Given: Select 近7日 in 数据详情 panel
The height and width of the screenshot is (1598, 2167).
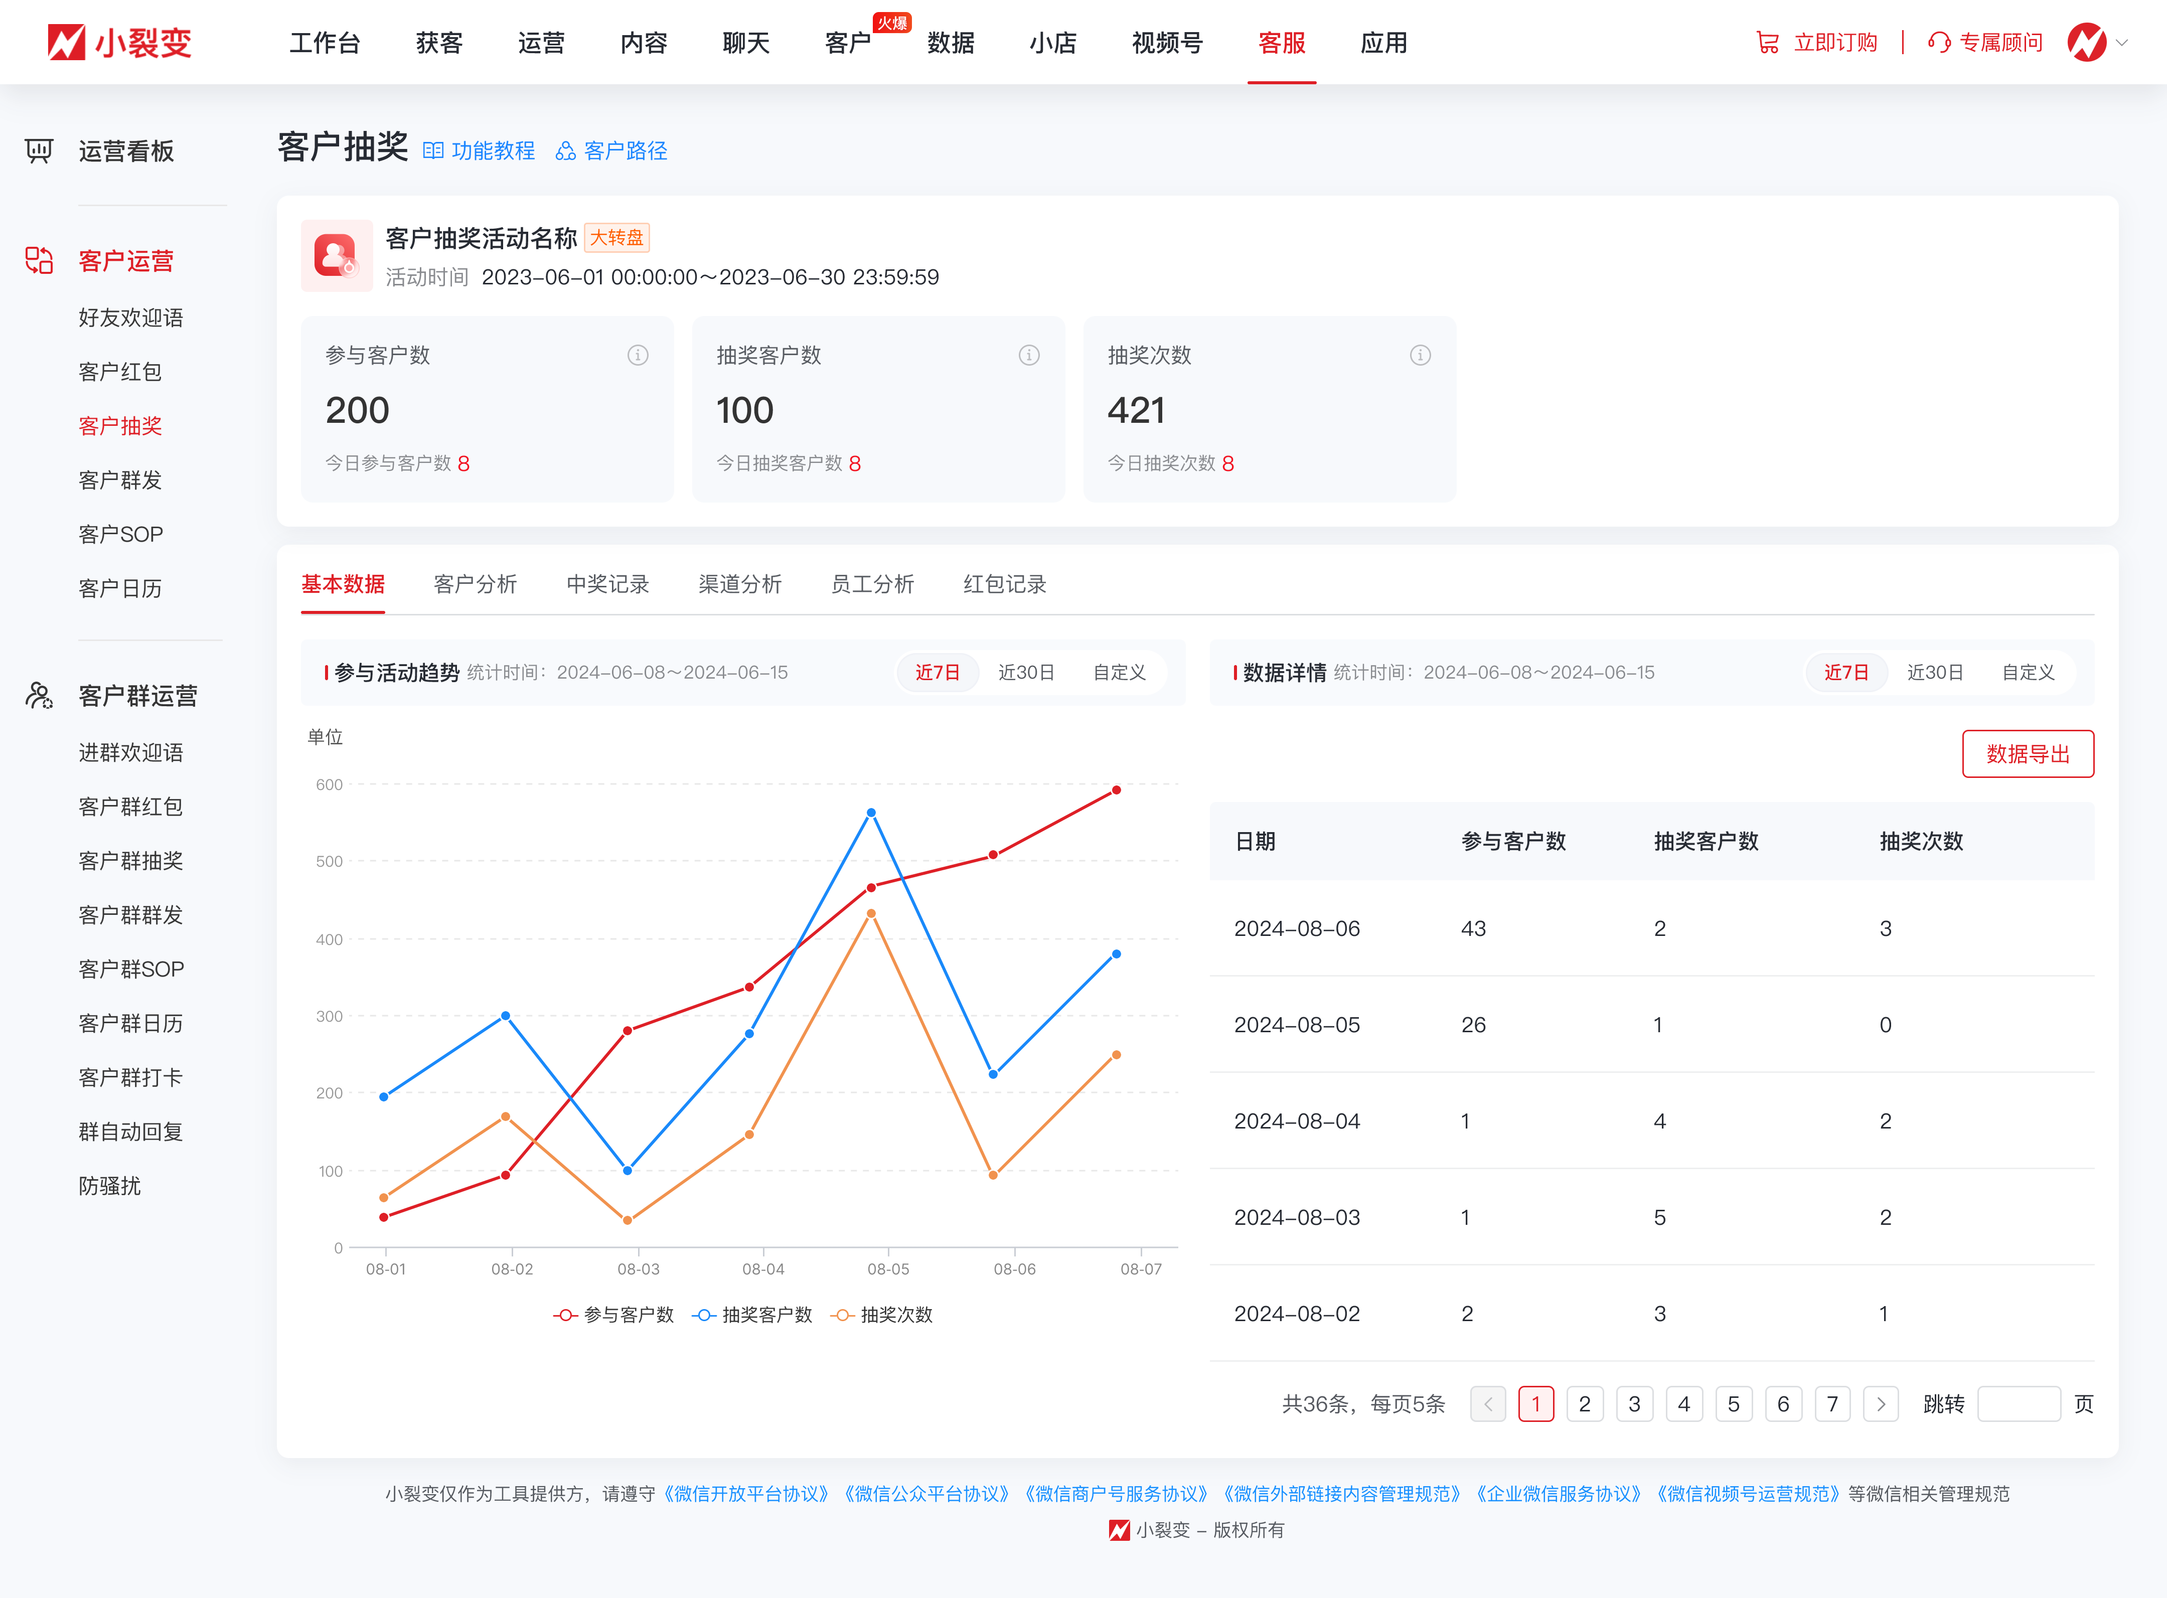Looking at the screenshot, I should [x=1846, y=672].
